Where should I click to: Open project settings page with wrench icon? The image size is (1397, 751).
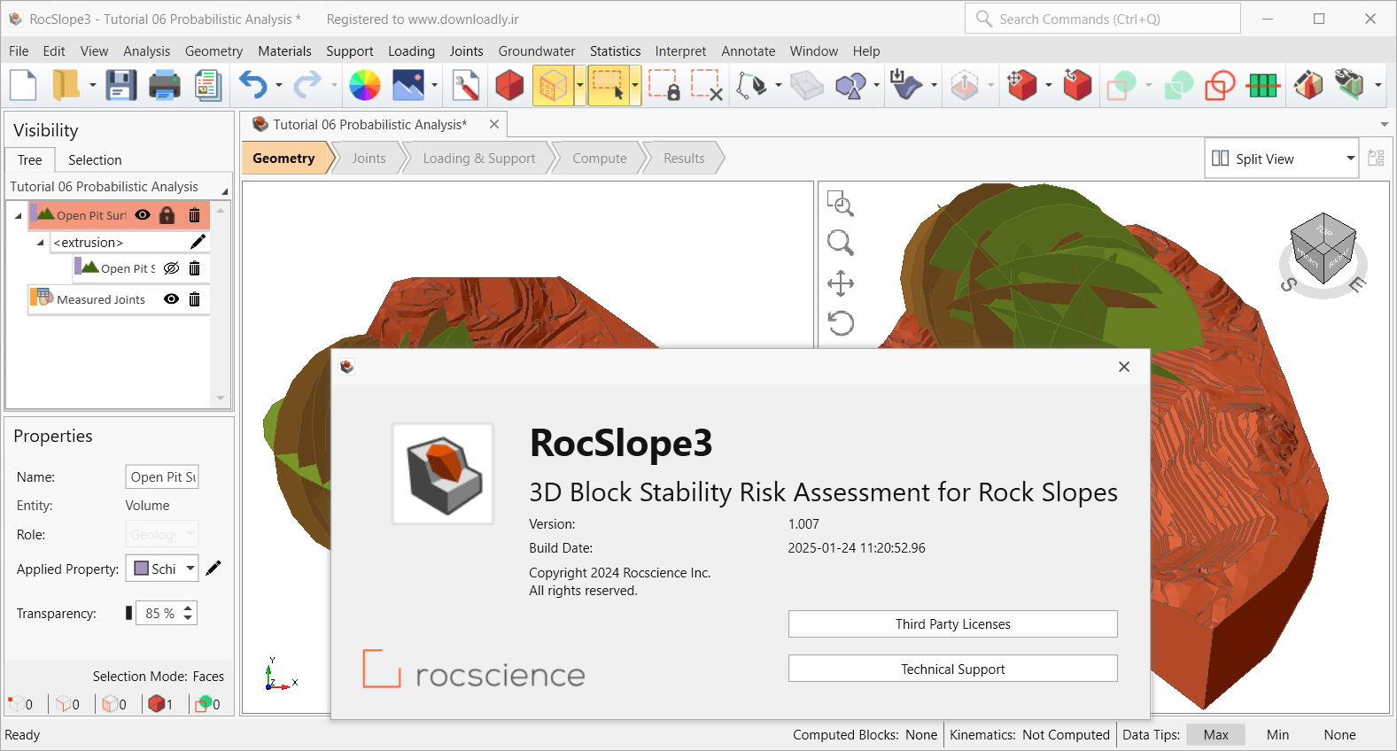[x=466, y=86]
